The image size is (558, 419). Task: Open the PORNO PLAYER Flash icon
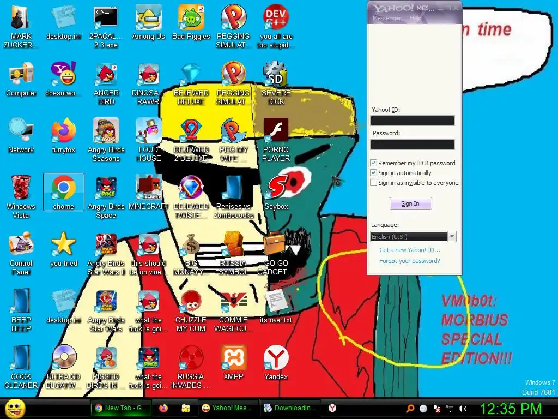coord(276,139)
